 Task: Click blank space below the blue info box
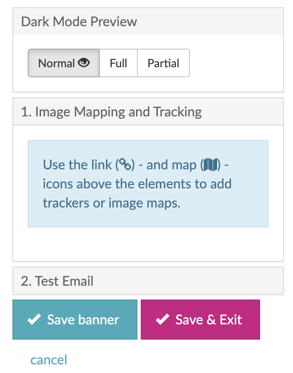[148, 244]
